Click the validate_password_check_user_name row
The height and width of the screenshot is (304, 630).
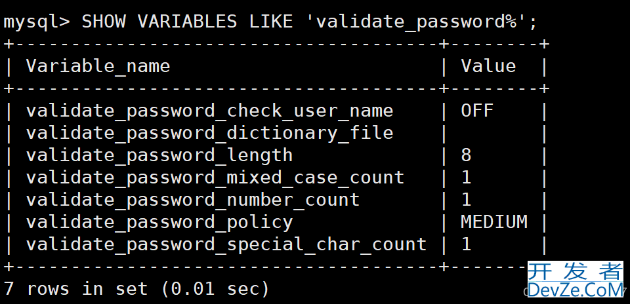pos(275,111)
